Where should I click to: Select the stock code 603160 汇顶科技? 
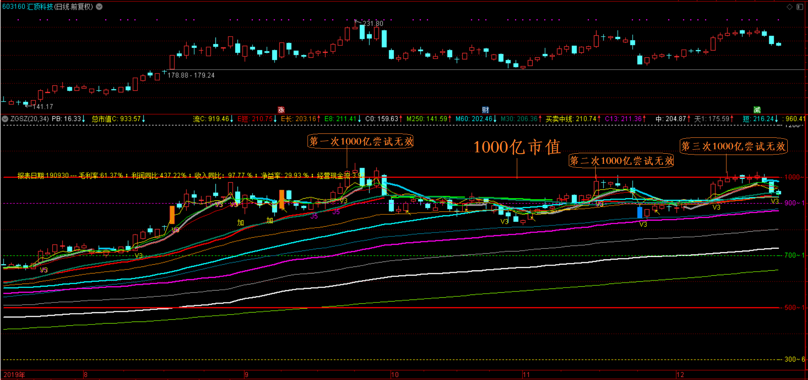[x=27, y=7]
